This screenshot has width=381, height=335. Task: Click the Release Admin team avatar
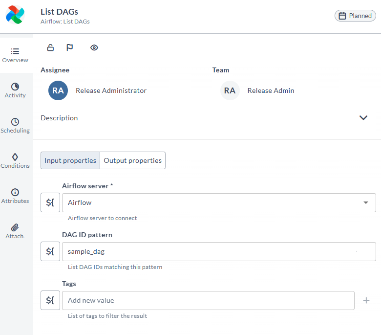[230, 90]
